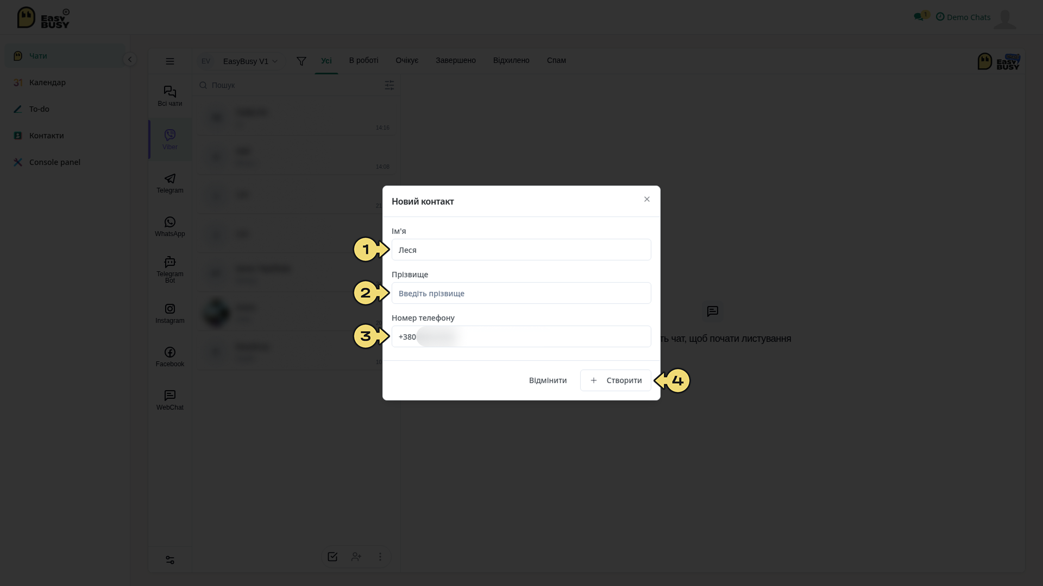Click the 'Створити' button
The image size is (1043, 586).
pos(615,380)
